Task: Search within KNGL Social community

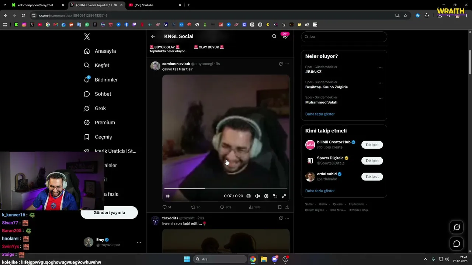Action: [274, 36]
